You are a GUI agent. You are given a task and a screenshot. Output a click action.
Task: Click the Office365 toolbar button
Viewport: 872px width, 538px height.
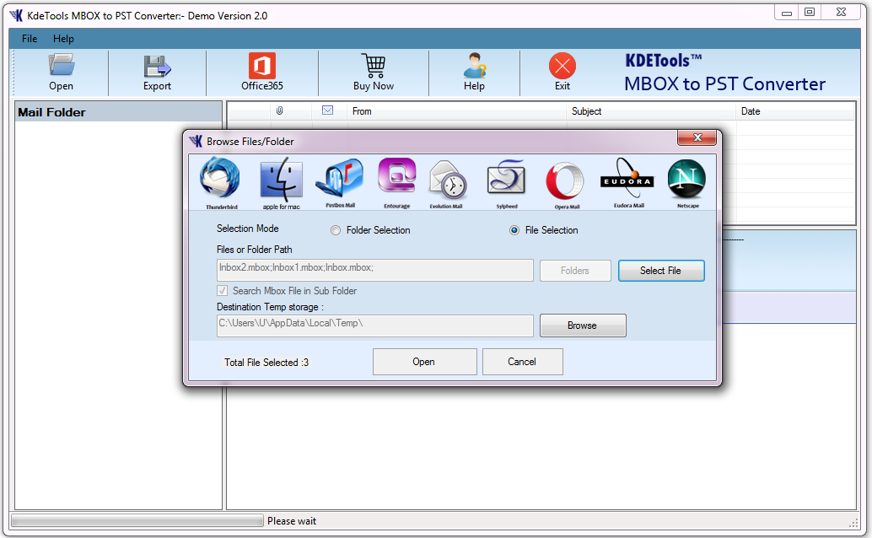coord(261,73)
